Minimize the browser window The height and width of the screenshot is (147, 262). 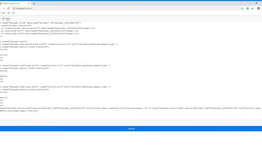(250, 3)
